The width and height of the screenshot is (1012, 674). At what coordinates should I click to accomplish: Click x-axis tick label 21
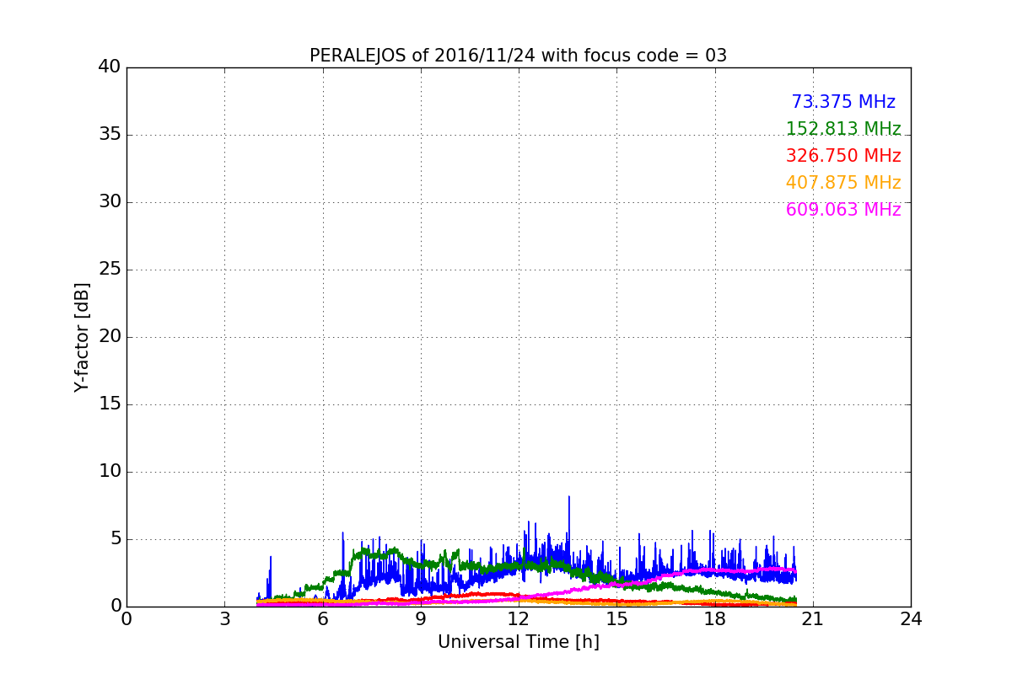[x=813, y=619]
